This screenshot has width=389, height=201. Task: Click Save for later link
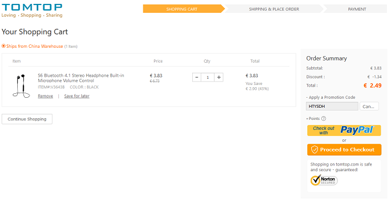point(77,96)
